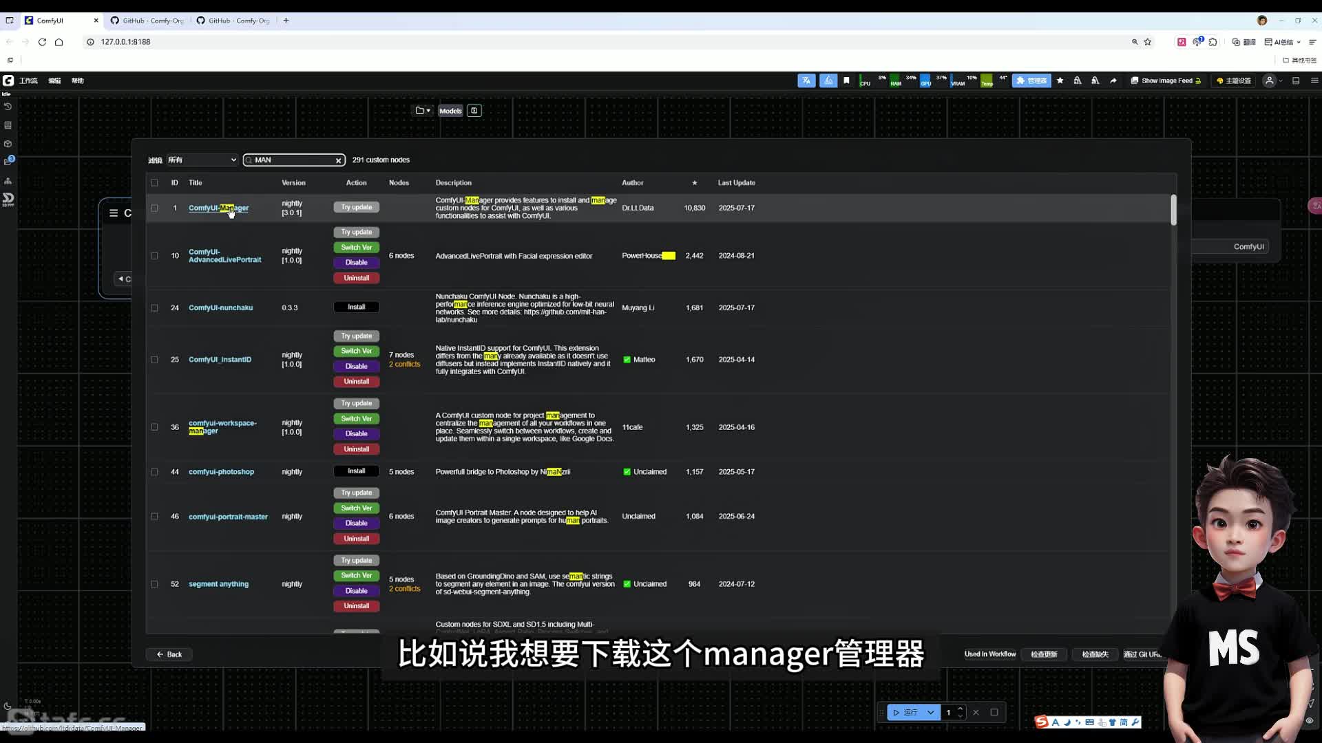Select the checkbox for ComfyUI_InstantID row
The width and height of the screenshot is (1322, 743).
pyautogui.click(x=154, y=360)
